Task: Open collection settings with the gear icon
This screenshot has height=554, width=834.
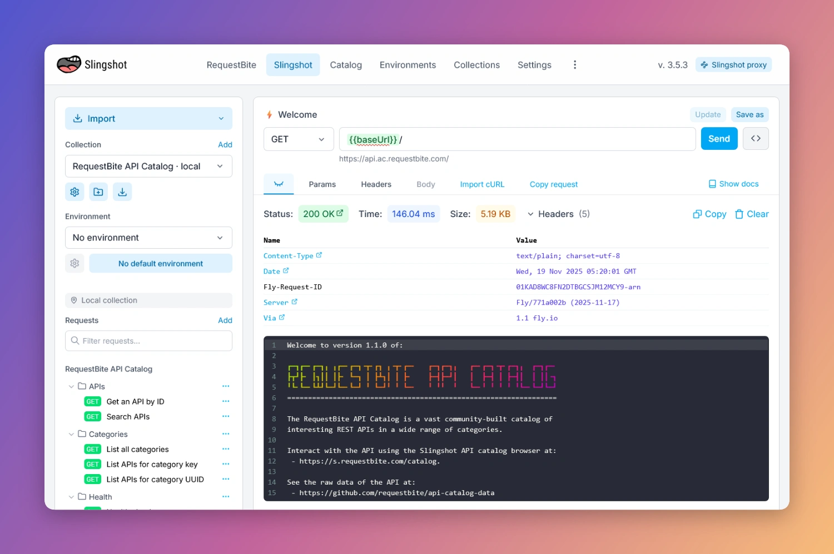Action: (75, 192)
